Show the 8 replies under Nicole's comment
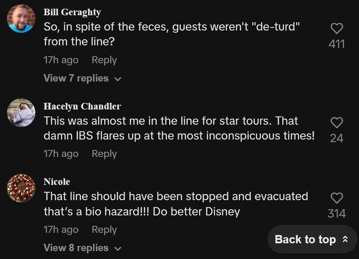359x259 pixels. (76, 247)
